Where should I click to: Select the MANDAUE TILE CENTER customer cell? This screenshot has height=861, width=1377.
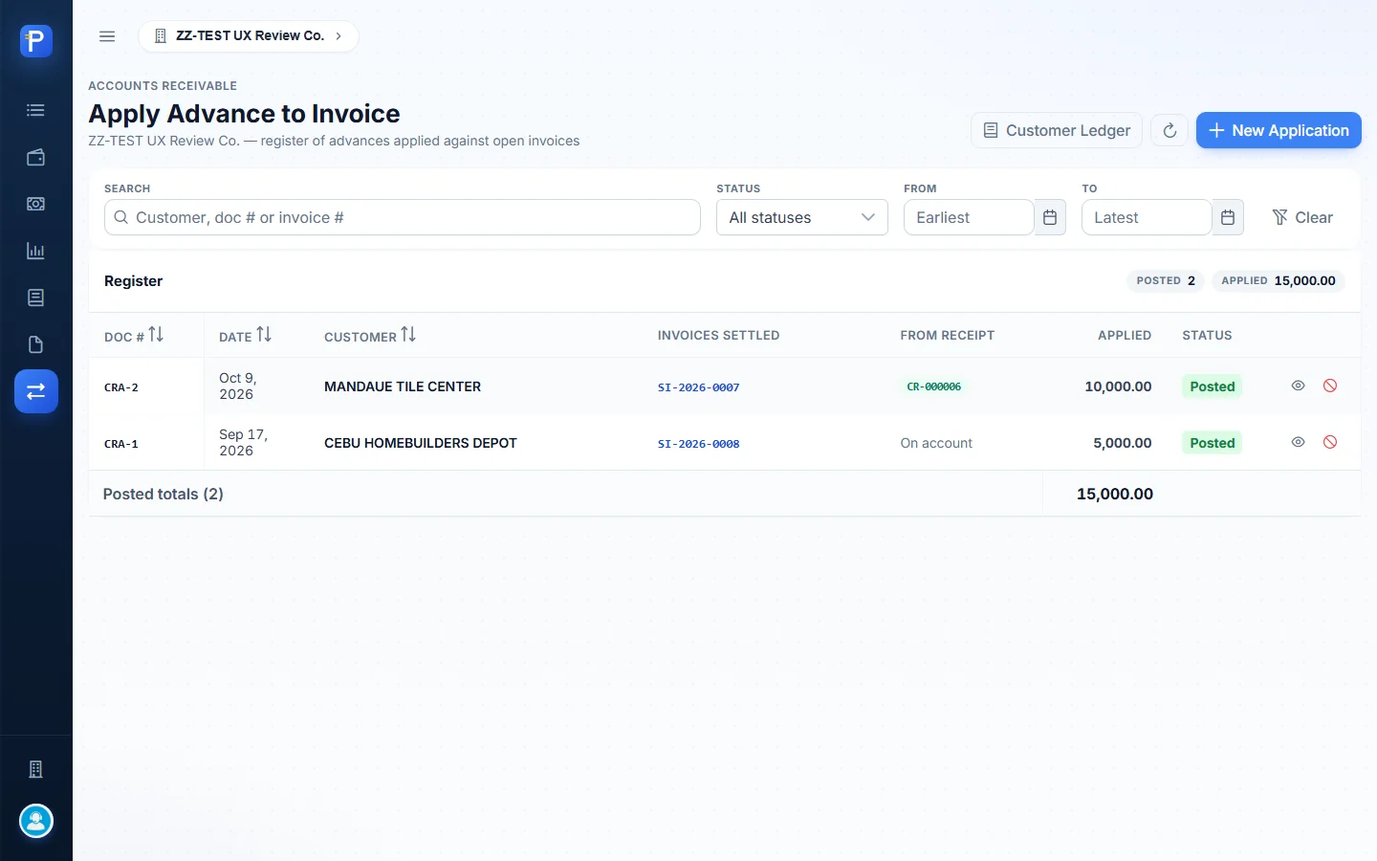(403, 386)
